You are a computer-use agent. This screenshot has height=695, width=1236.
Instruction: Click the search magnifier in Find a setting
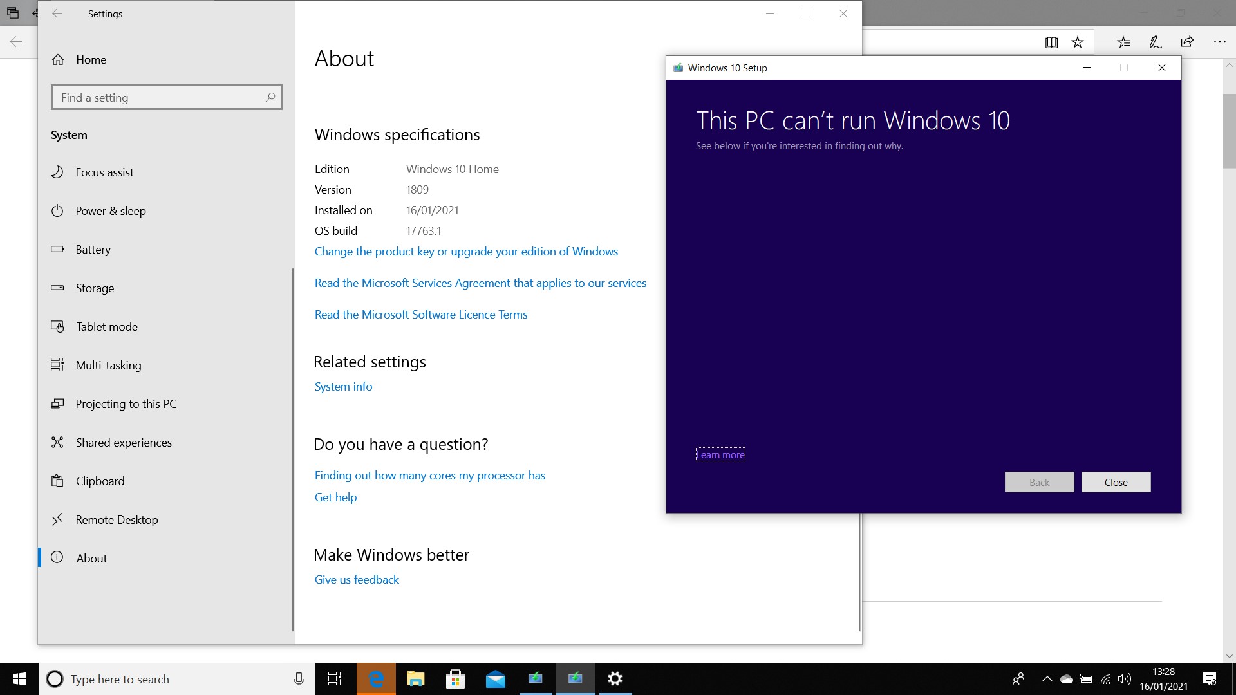click(270, 97)
